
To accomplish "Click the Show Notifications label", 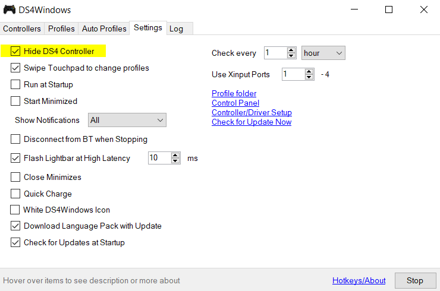I will [x=47, y=120].
